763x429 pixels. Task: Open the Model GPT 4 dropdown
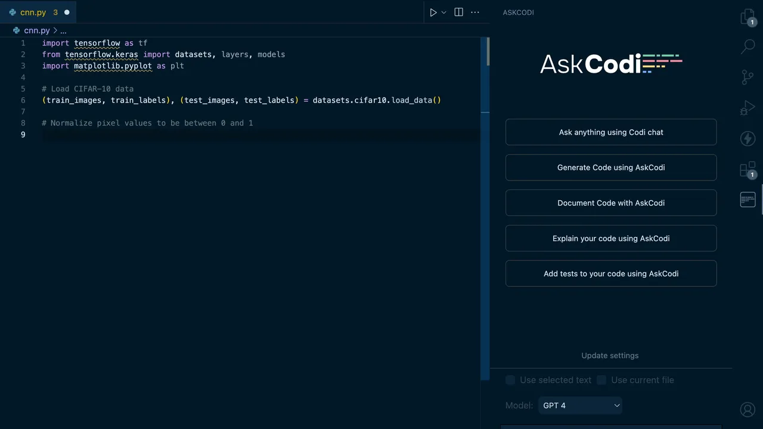pos(580,405)
